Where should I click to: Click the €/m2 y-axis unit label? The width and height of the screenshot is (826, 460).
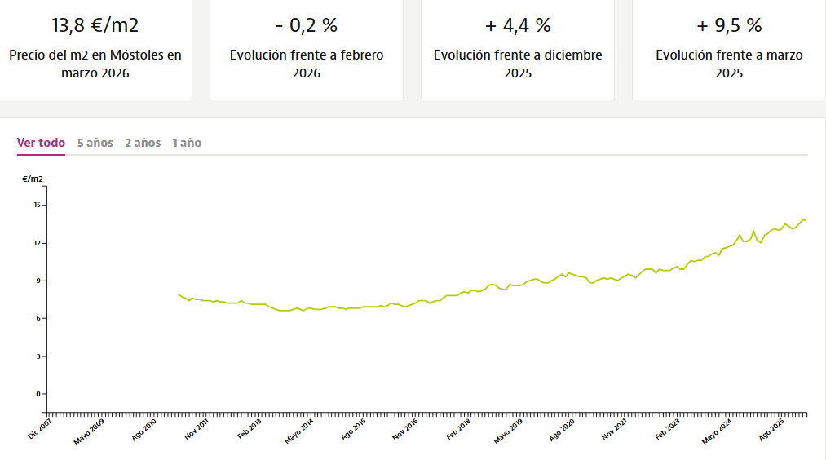pos(33,179)
